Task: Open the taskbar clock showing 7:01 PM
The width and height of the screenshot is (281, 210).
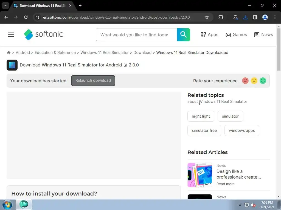Action: coord(267,205)
